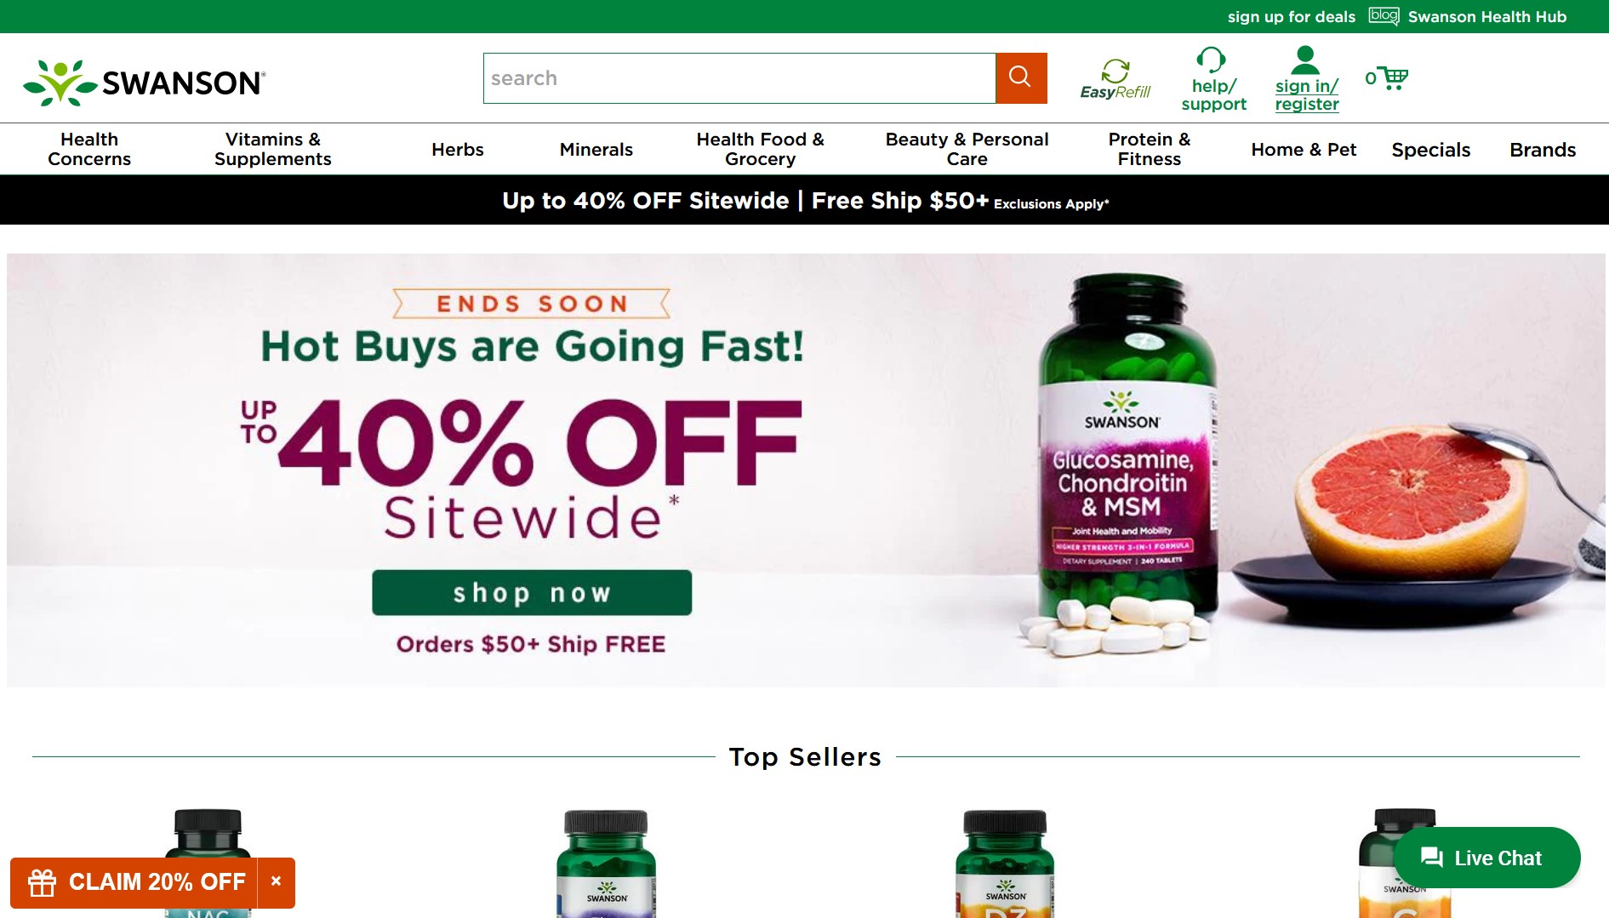Image resolution: width=1609 pixels, height=918 pixels.
Task: Expand the Beauty & Personal Care menu
Action: point(967,149)
